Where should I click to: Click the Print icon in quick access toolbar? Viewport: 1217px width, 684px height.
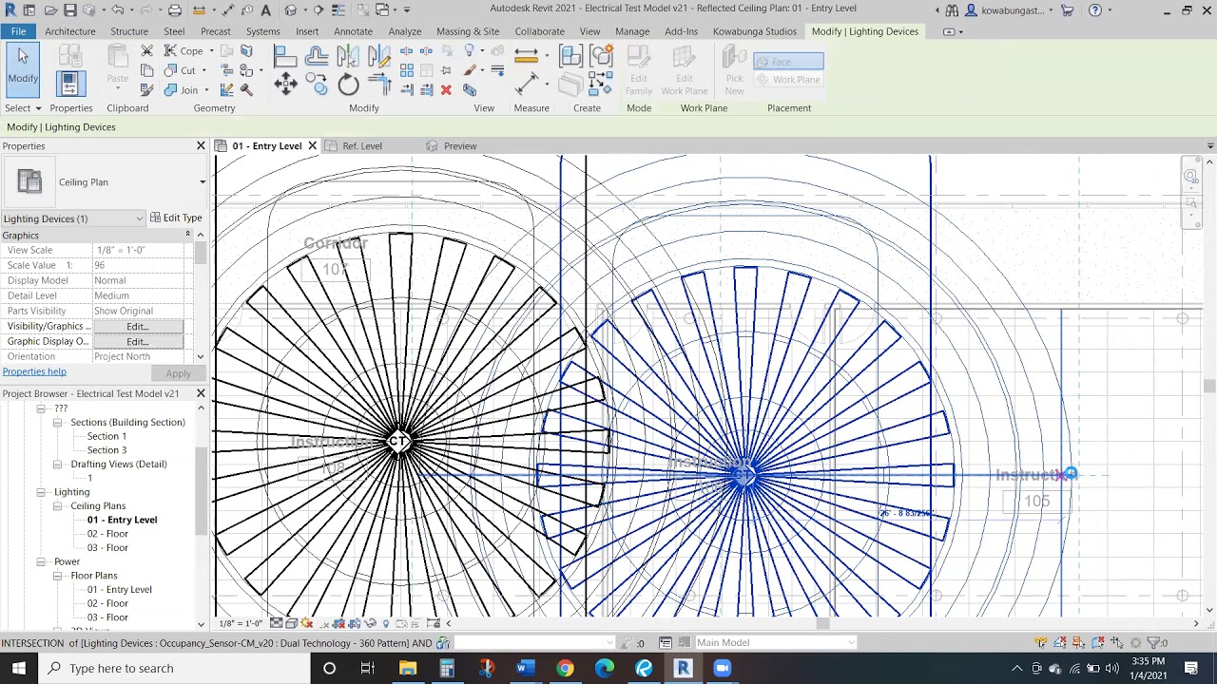tap(175, 10)
